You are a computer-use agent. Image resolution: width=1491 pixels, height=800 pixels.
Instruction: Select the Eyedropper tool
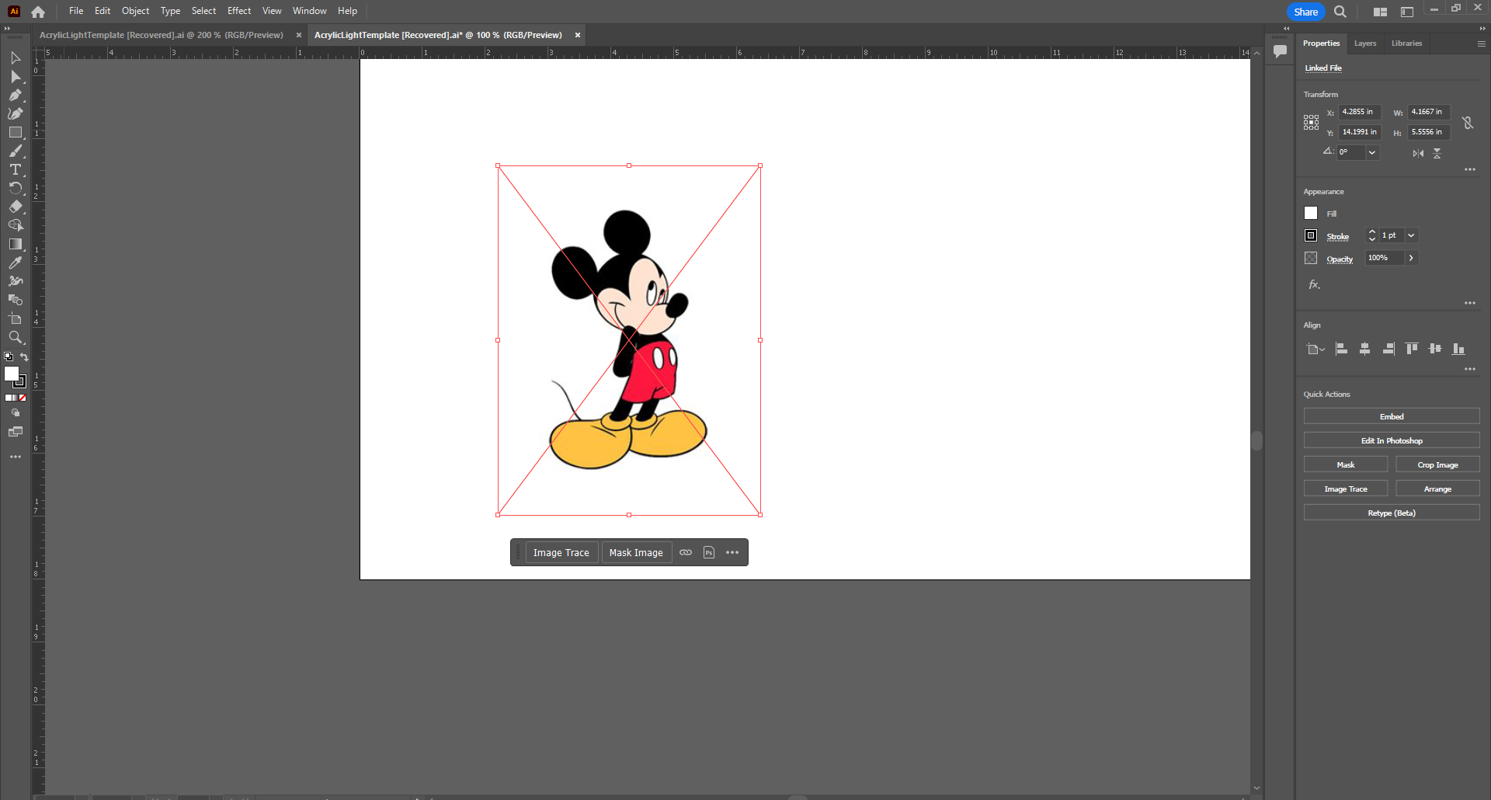(16, 263)
